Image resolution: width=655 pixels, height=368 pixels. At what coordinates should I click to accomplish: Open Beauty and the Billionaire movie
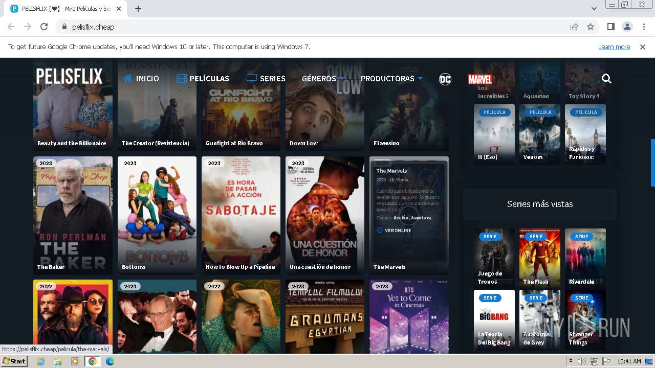point(73,105)
